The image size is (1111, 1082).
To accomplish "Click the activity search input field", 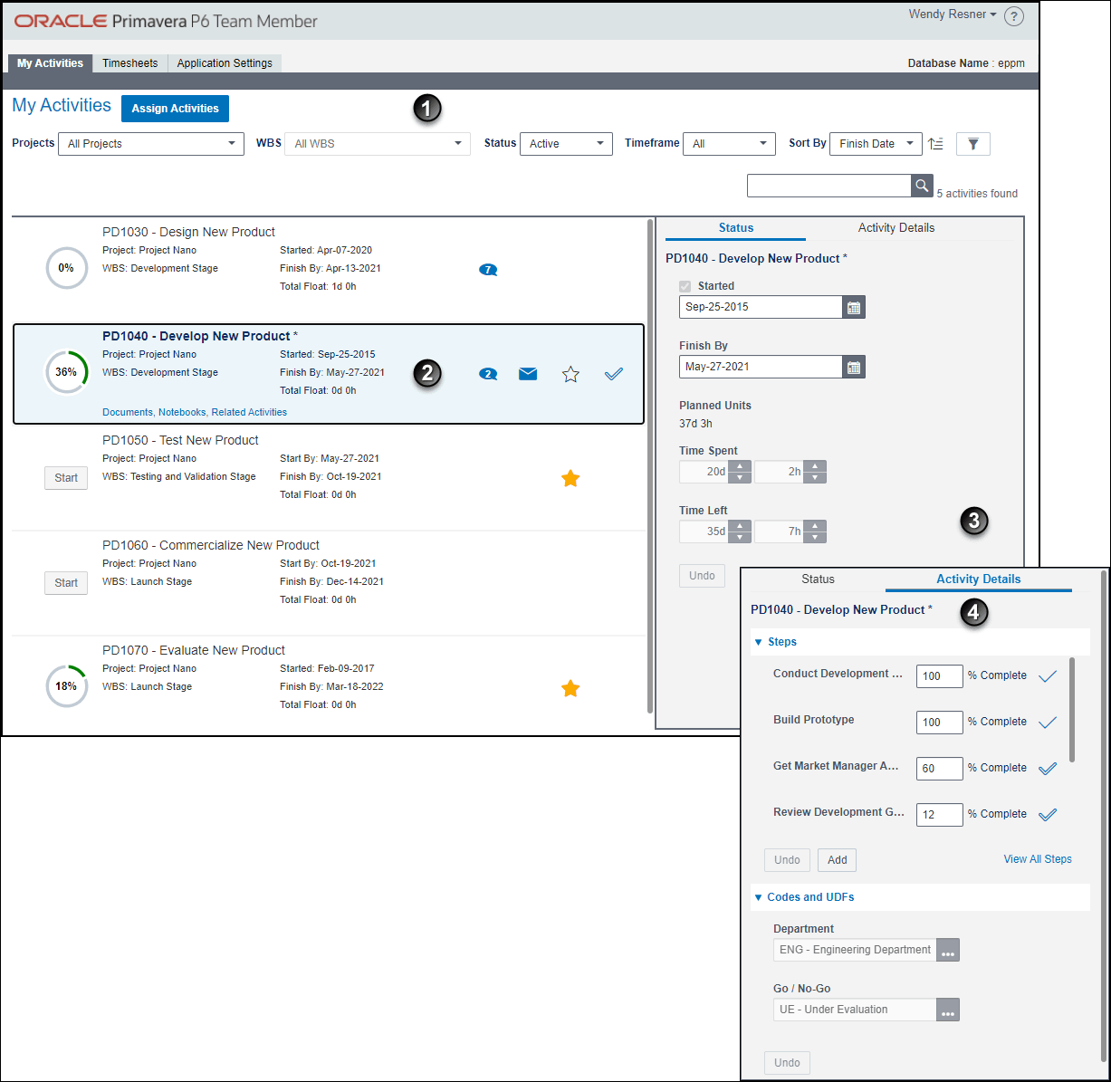I will pyautogui.click(x=828, y=186).
